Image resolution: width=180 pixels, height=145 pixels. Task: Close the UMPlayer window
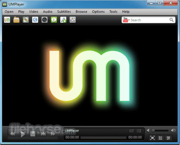tap(171, 3)
